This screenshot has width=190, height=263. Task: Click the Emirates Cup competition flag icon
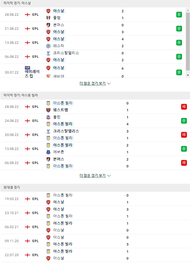coord(27,68)
